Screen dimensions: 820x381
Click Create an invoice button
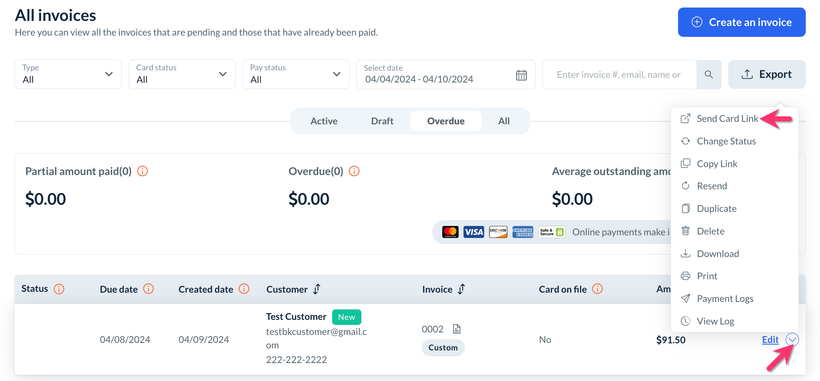tap(742, 22)
